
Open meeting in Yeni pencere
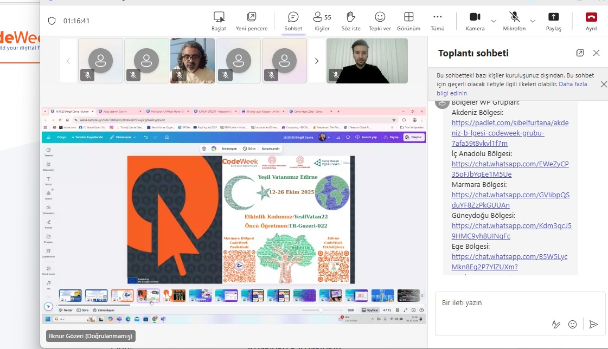point(252,21)
